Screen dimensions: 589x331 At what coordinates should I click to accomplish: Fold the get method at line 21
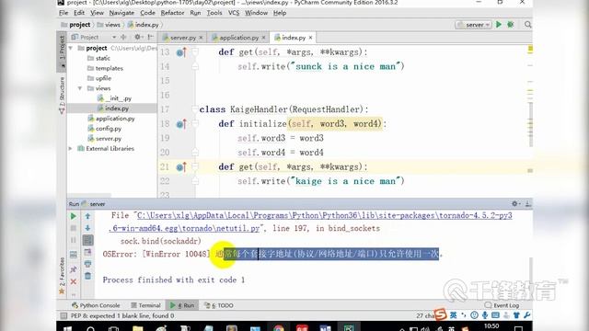(x=195, y=167)
